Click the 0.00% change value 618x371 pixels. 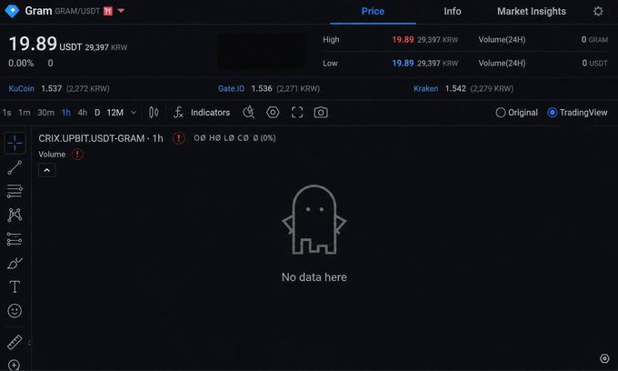[x=21, y=63]
